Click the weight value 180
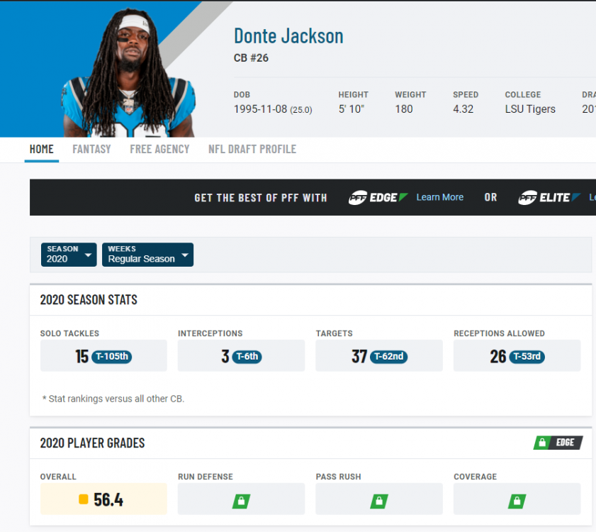This screenshot has height=532, width=596. (x=404, y=109)
